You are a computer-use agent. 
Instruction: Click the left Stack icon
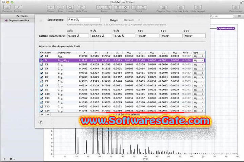135,7
